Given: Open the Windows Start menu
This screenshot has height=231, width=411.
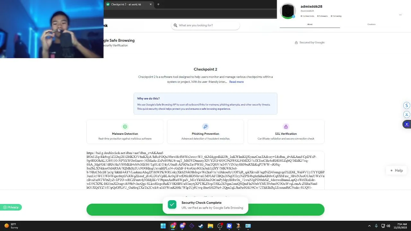Looking at the screenshot, I should (163, 226).
